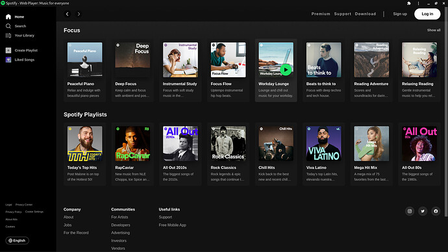The height and width of the screenshot is (252, 448).
Task: Open the Advertising link
Action: coord(121,233)
